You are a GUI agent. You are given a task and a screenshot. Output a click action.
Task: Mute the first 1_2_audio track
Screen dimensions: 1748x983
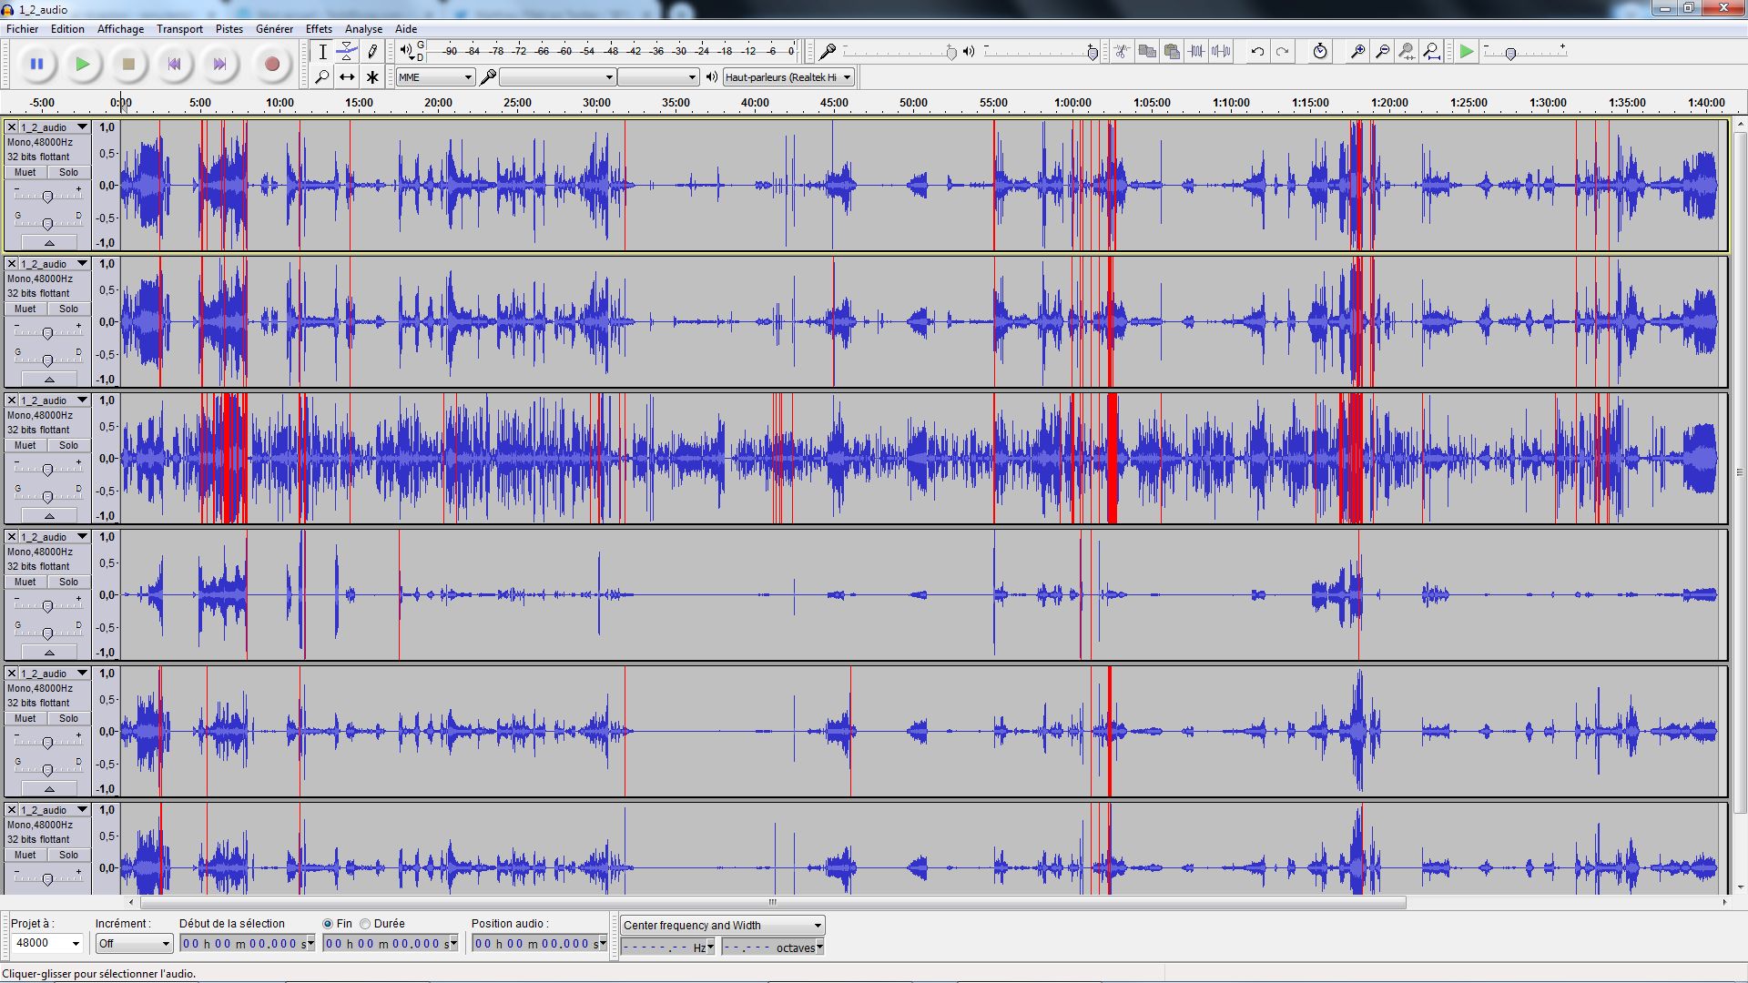tap(25, 172)
